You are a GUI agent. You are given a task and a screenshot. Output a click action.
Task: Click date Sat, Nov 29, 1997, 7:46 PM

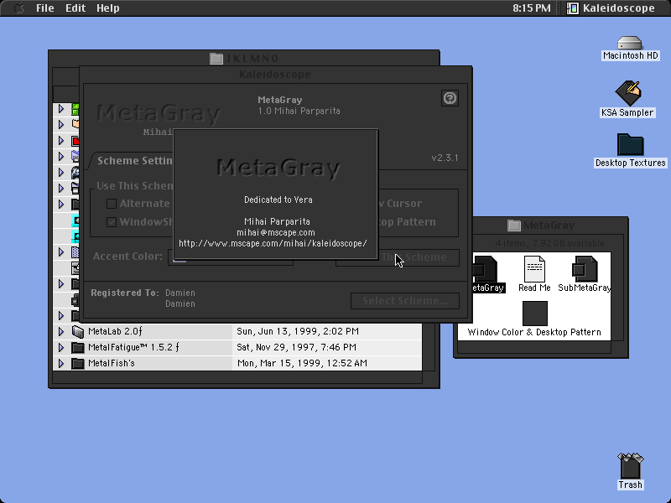(x=296, y=347)
